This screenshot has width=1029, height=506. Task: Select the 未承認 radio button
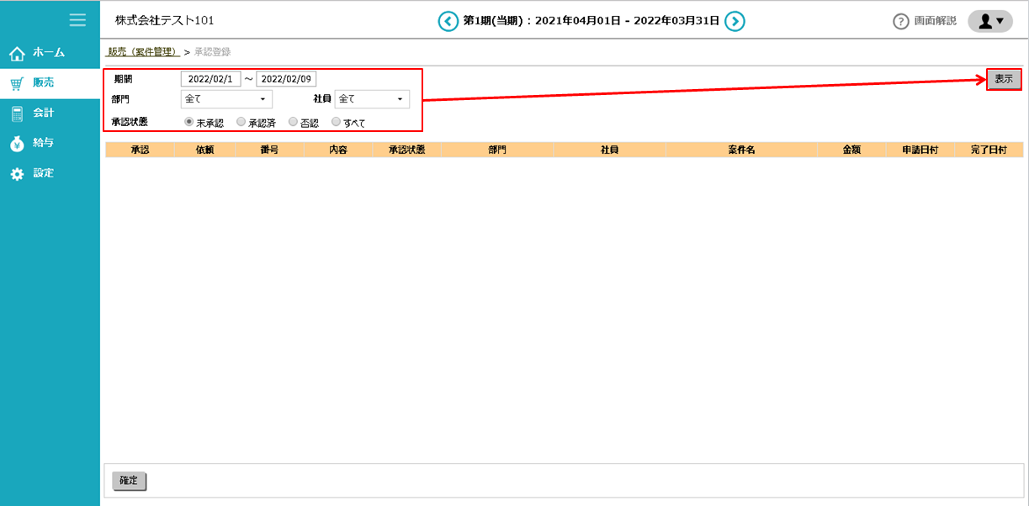tap(189, 122)
